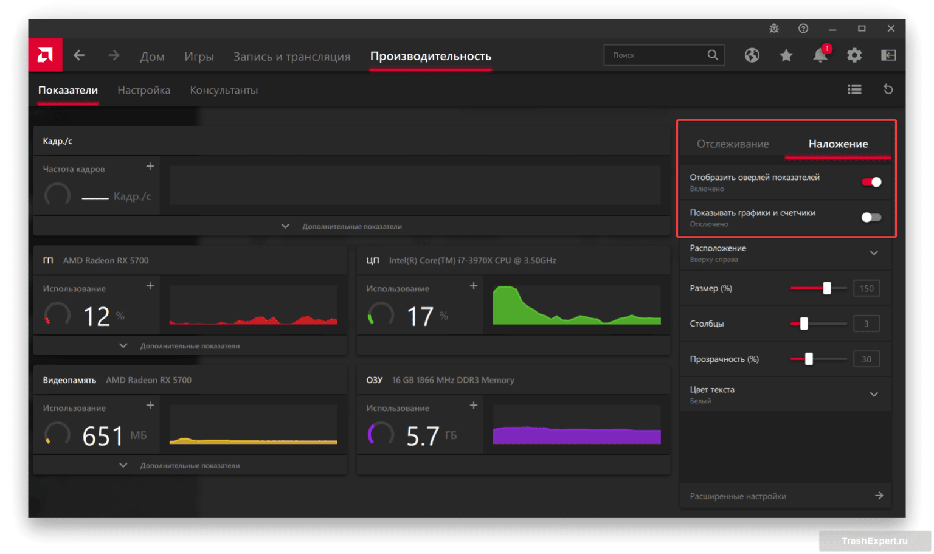Click the Размер (%) slider handle
Screen dimensions: 934x554
(x=827, y=288)
